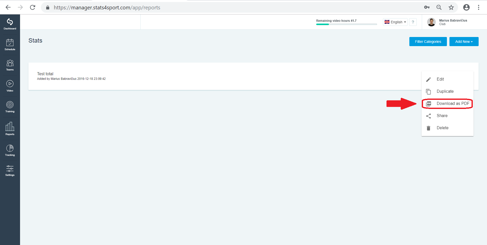Click the remaining video hours progress bar

[346, 24]
